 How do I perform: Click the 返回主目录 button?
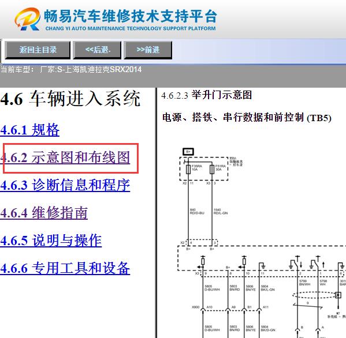tap(38, 50)
